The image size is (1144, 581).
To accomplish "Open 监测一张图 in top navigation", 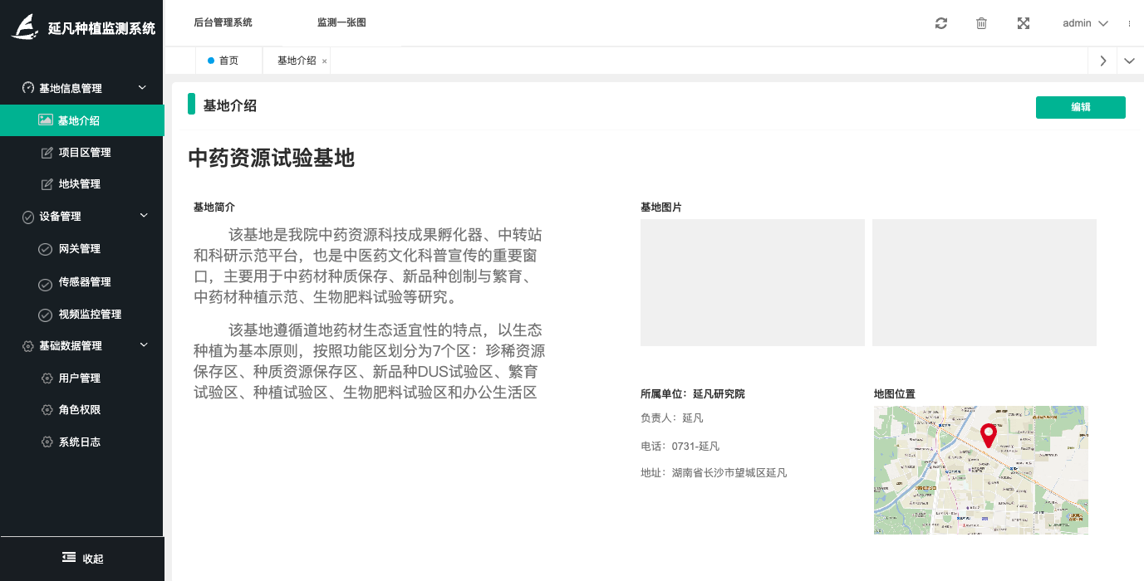I will point(341,22).
